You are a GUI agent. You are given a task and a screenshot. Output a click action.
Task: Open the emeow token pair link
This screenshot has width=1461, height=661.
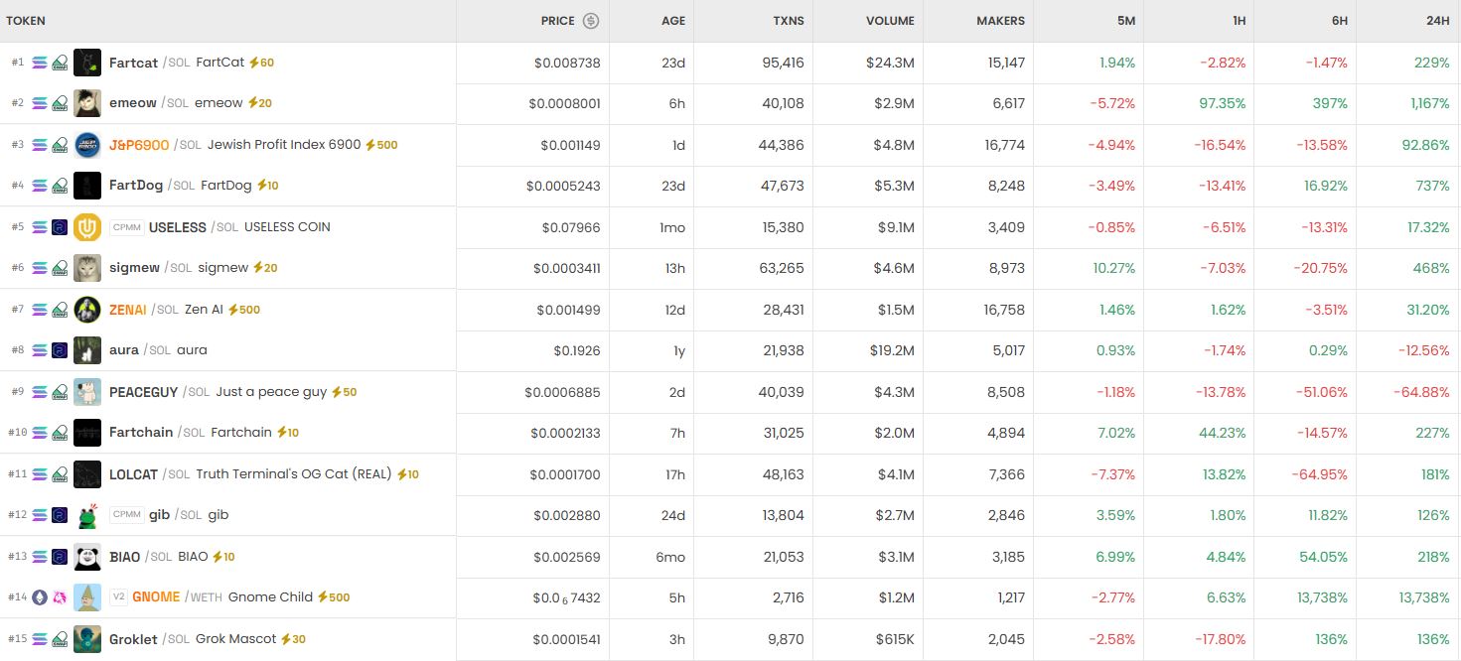(x=133, y=103)
